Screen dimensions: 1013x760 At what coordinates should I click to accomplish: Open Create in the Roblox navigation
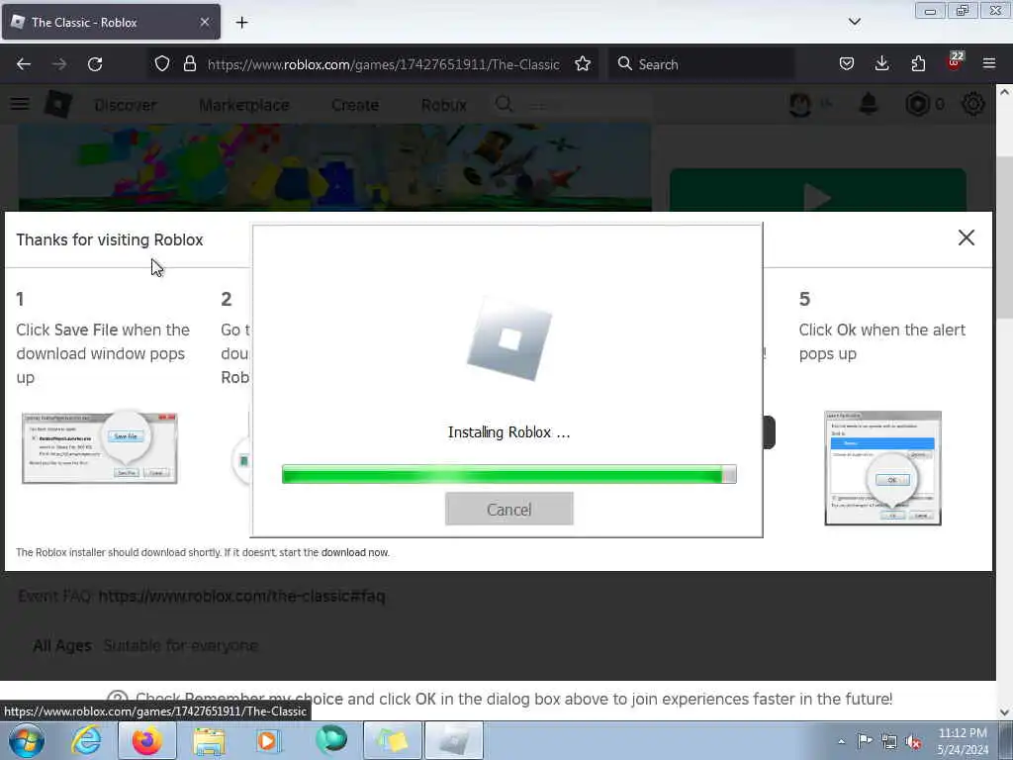355,105
